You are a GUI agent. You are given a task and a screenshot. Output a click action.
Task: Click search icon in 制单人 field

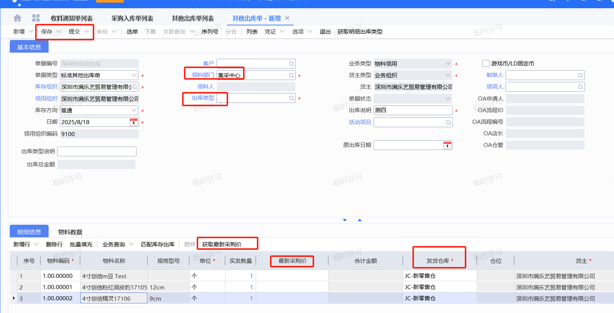click(580, 76)
